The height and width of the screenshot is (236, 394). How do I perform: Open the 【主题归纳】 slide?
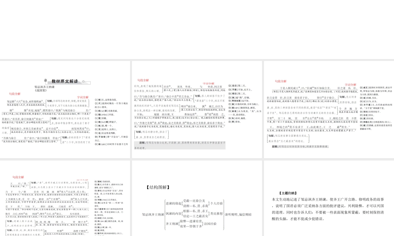click(329, 198)
